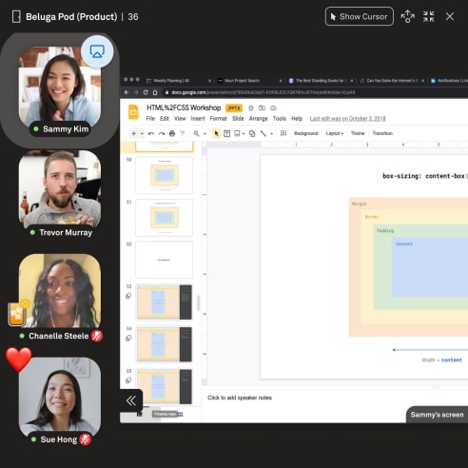This screenshot has height=468, width=468.
Task: Switch to the Weekly Planning browser tab
Action: [x=171, y=81]
